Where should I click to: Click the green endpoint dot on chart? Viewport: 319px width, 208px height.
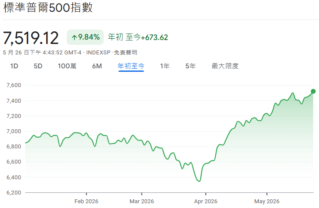(313, 91)
